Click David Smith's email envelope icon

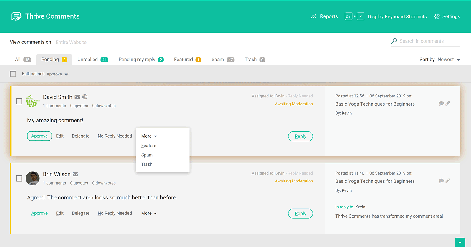click(x=77, y=97)
